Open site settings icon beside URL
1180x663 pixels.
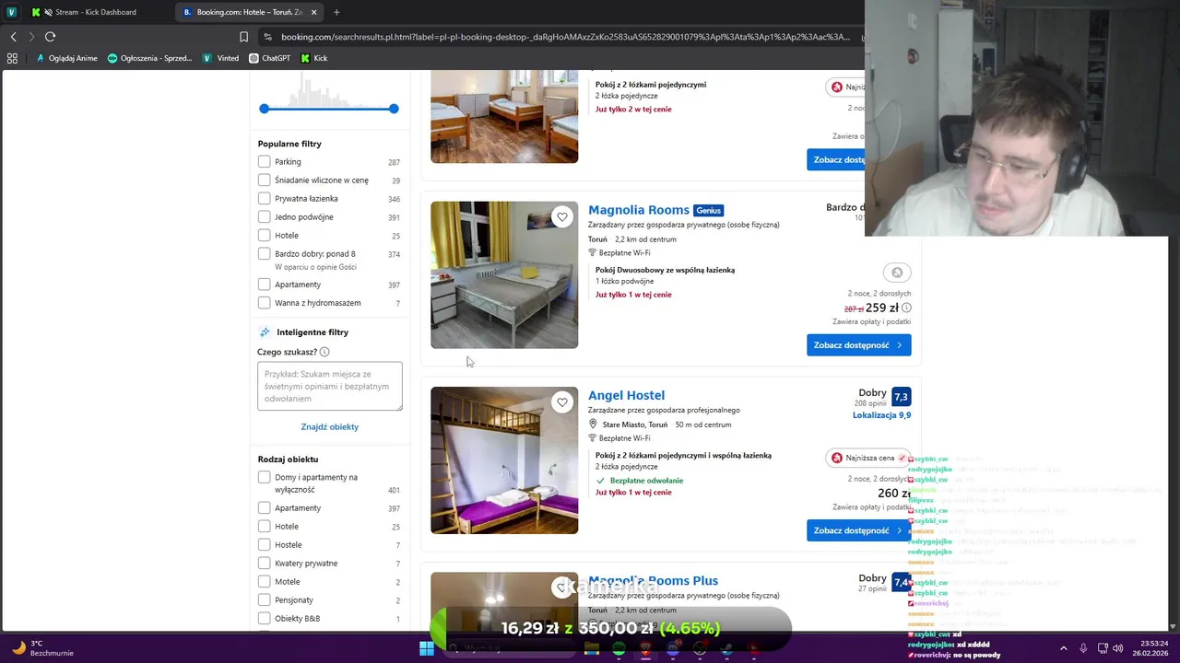(x=267, y=37)
